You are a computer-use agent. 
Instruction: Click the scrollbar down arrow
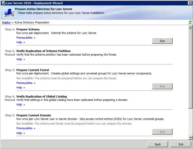(x=190, y=138)
